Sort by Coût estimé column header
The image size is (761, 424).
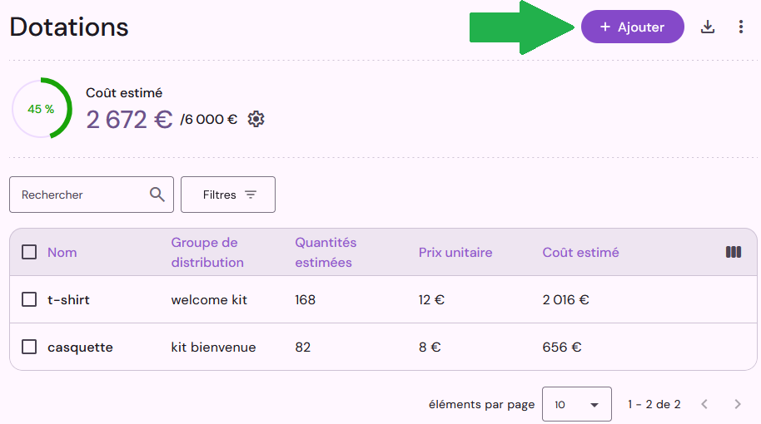tap(580, 253)
